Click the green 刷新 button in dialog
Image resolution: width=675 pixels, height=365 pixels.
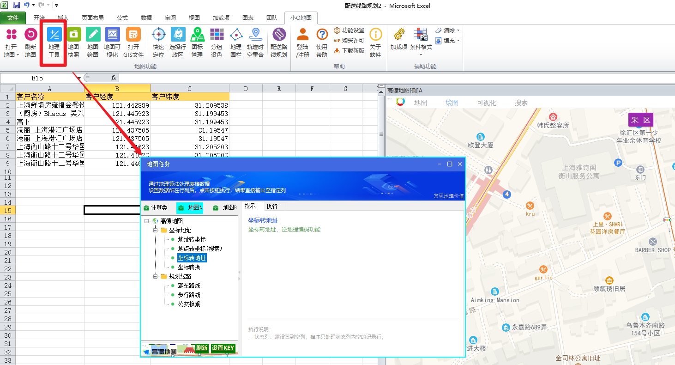[x=202, y=348]
